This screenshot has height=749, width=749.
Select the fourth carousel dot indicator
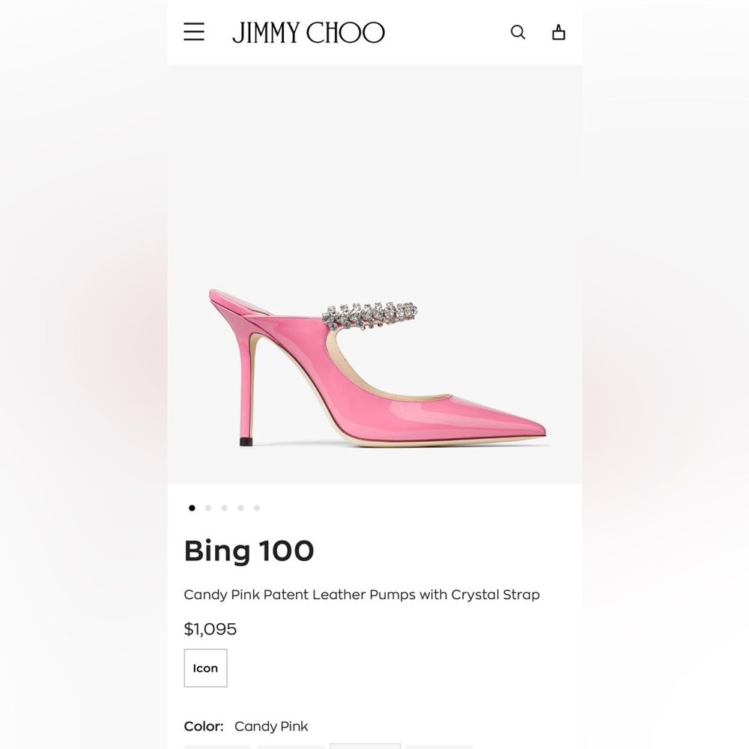pos(240,508)
